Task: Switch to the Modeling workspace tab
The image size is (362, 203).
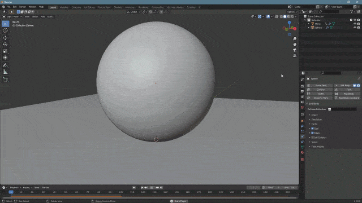Action: coord(64,7)
